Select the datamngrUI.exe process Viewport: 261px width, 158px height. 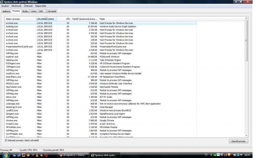tap(100, 107)
